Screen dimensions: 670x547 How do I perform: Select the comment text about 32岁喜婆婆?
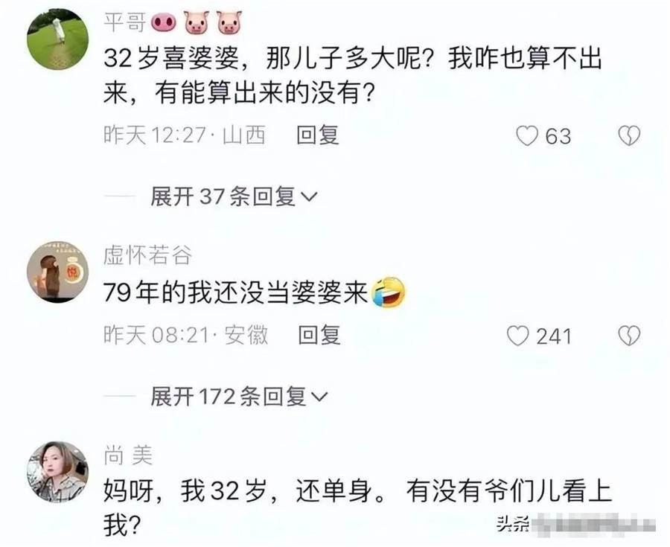[x=353, y=75]
